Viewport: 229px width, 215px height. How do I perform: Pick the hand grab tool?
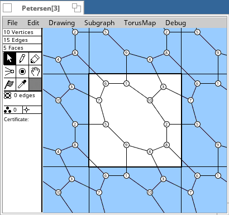(x=35, y=71)
